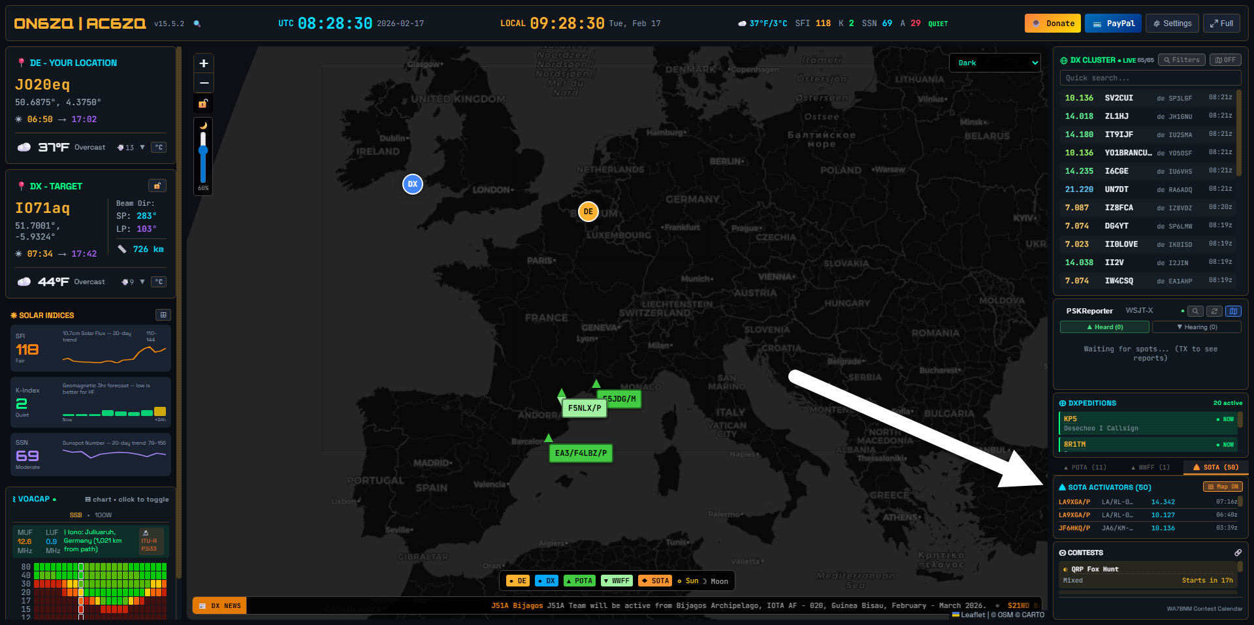Toggle DX Cluster map overlay OFF button
1254x625 pixels.
tap(1225, 60)
